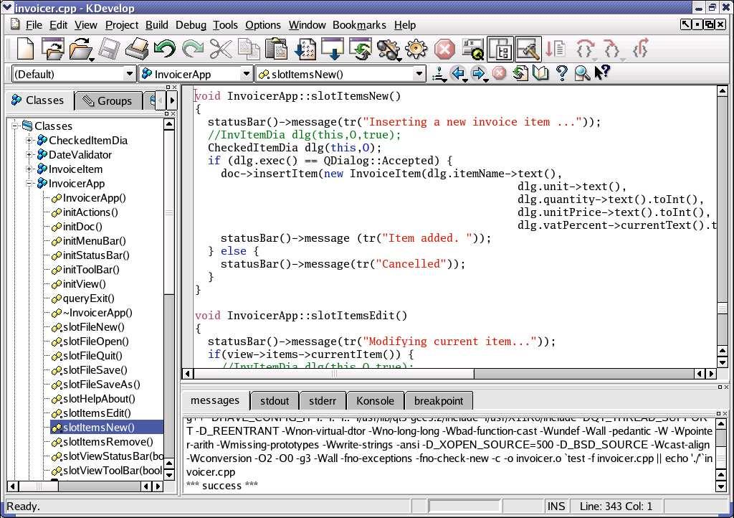Collapse the InvoicerApp class node
The height and width of the screenshot is (518, 734).
pos(29,184)
